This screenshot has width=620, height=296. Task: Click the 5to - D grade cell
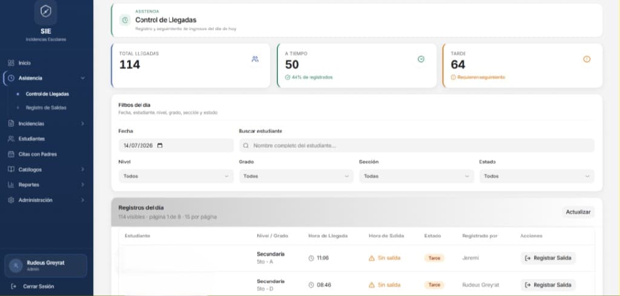(x=265, y=289)
